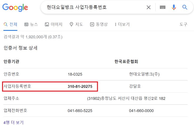Open the on-screen keyboard icon

163,7
